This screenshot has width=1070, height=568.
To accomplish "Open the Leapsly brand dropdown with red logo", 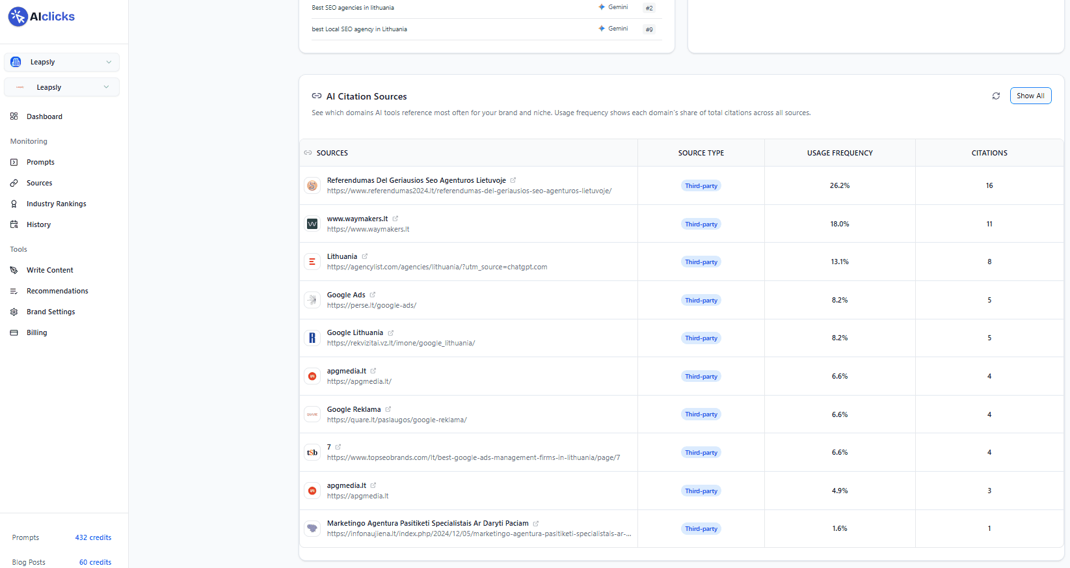I will tap(62, 87).
